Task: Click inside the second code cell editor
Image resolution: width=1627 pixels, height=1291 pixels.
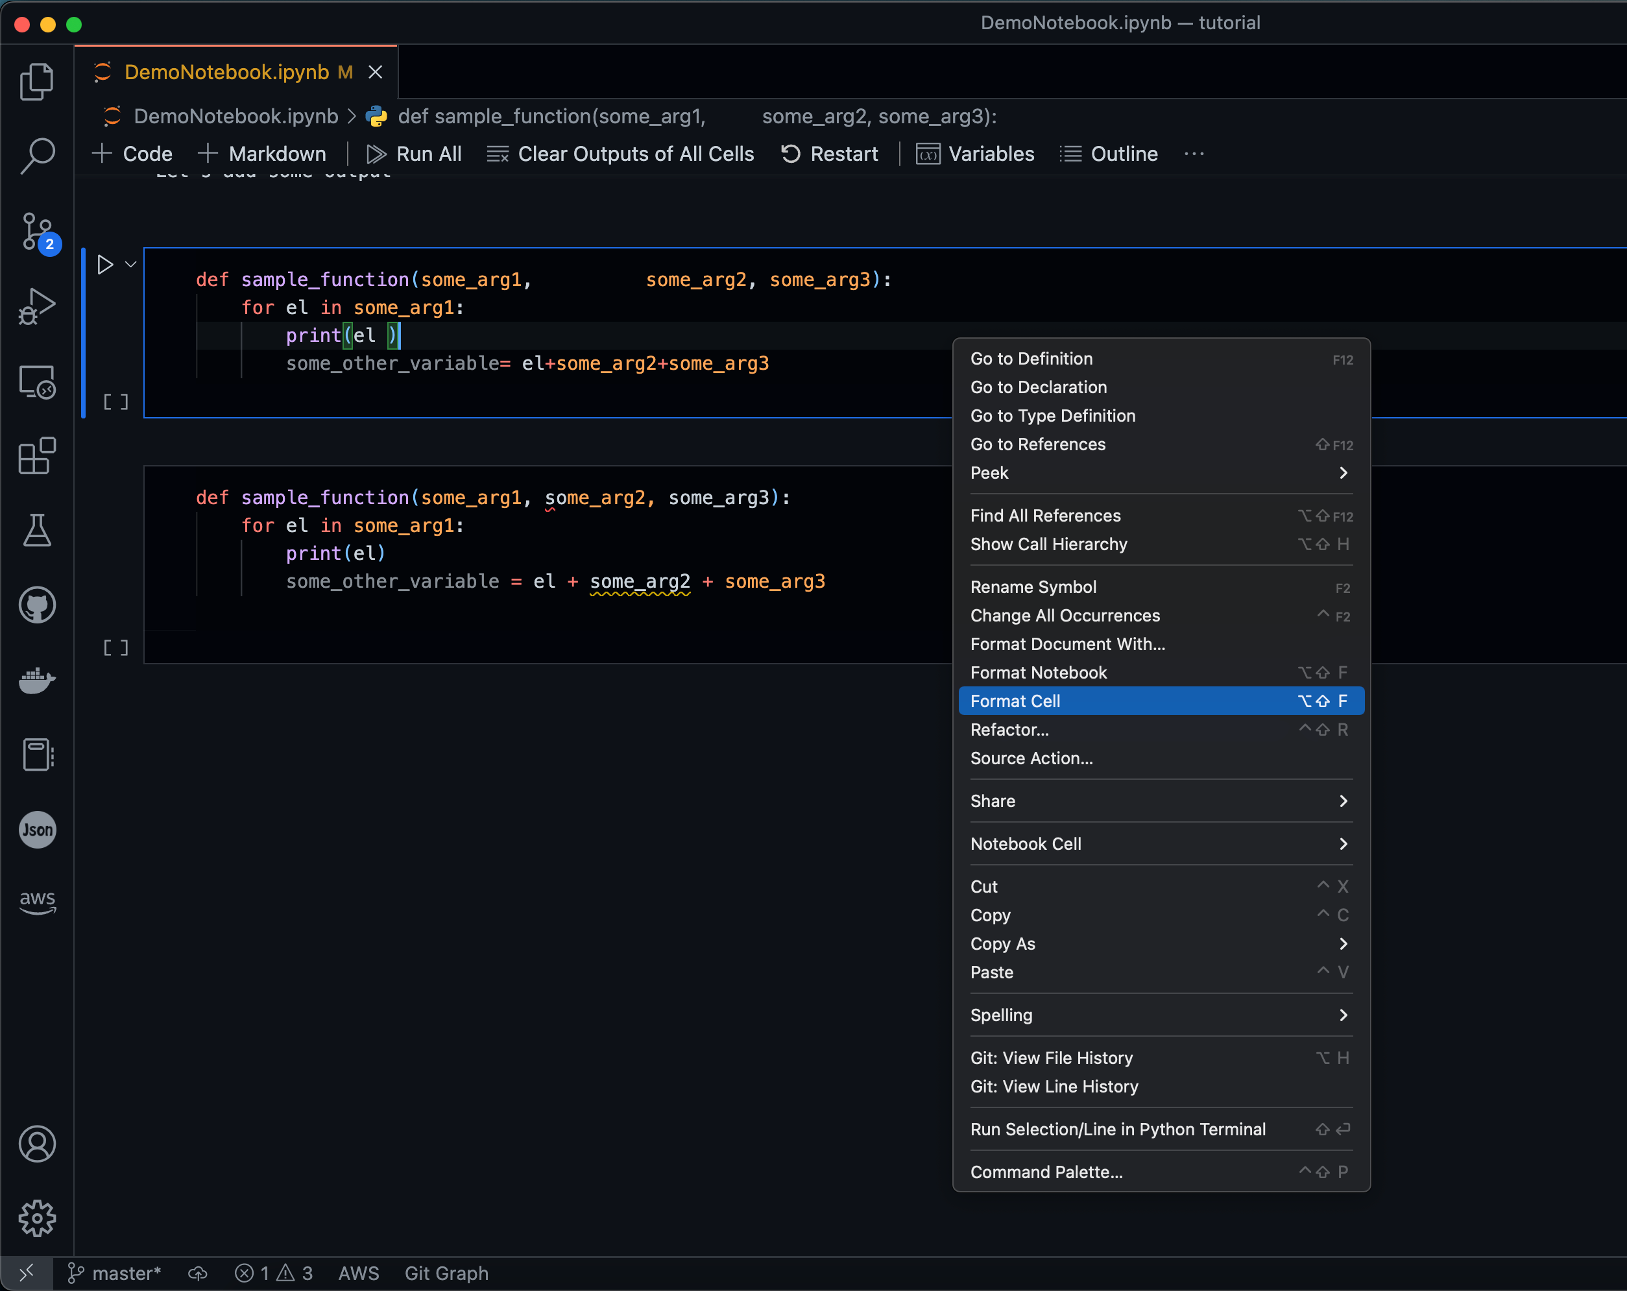Action: coord(547,564)
